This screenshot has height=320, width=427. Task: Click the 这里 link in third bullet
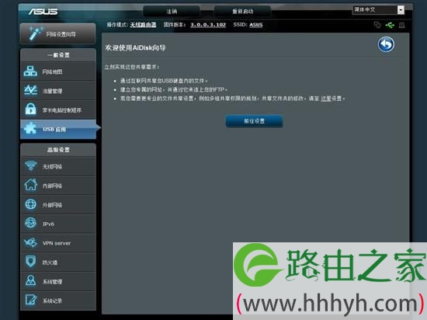pyautogui.click(x=326, y=99)
